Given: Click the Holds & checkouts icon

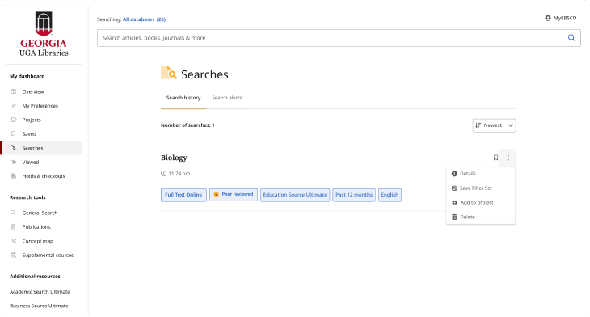Looking at the screenshot, I should pyautogui.click(x=13, y=176).
